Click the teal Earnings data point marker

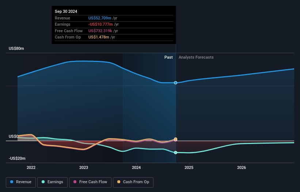(175, 152)
